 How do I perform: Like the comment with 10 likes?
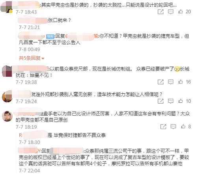(184, 101)
